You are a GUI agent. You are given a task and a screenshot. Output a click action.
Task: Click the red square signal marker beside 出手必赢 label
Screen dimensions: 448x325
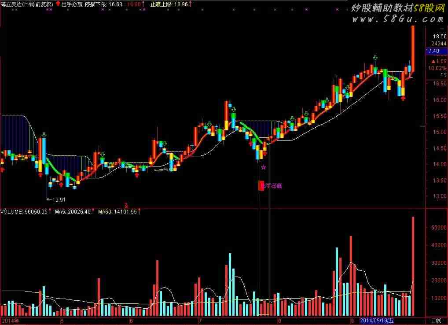261,185
